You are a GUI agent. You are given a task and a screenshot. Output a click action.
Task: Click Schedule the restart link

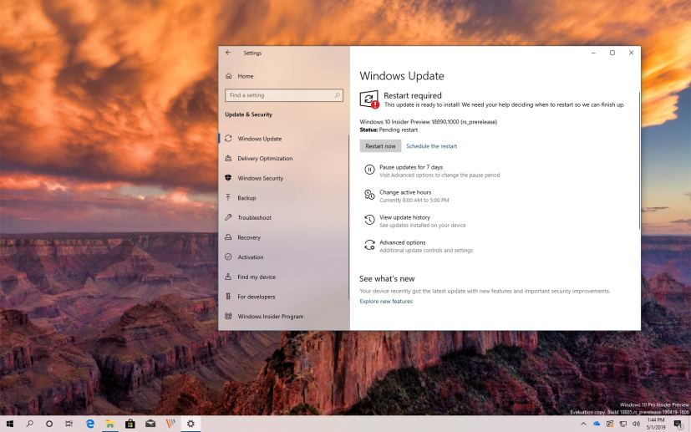tap(431, 146)
